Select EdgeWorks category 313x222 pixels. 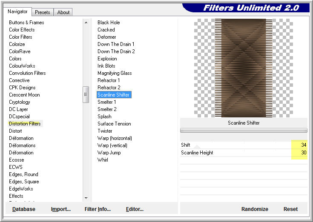click(x=21, y=189)
